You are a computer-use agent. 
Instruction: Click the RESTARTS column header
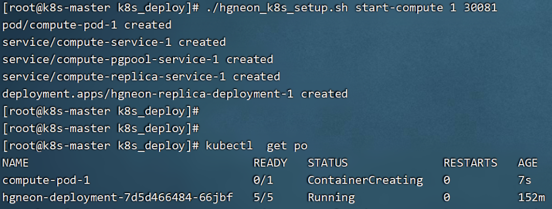[470, 163]
